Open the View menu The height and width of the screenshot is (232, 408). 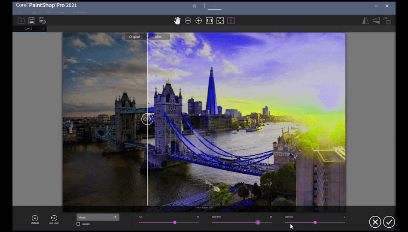(x=48, y=12)
